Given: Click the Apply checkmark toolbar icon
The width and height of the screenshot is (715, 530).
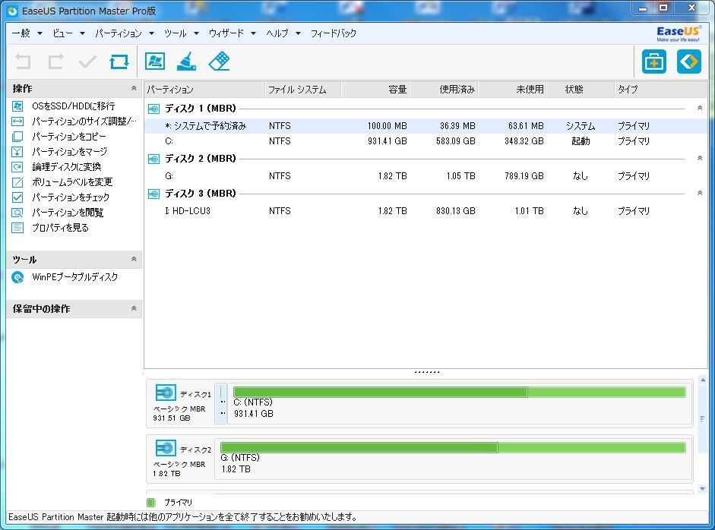Looking at the screenshot, I should pos(87,62).
